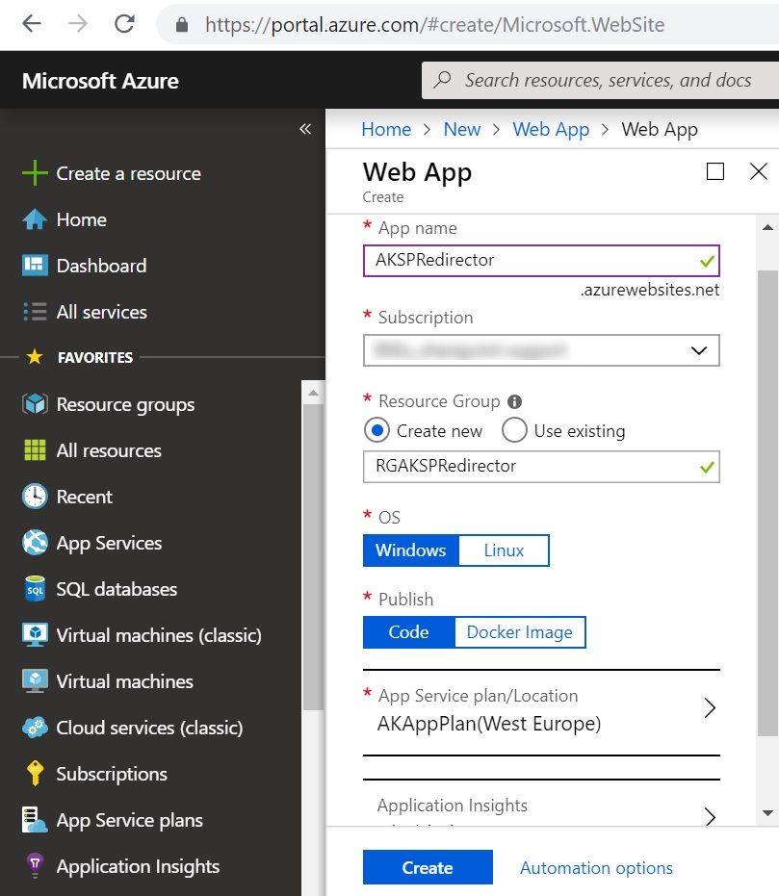Open the SQL databases icon
Image resolution: width=779 pixels, height=896 pixels.
35,589
